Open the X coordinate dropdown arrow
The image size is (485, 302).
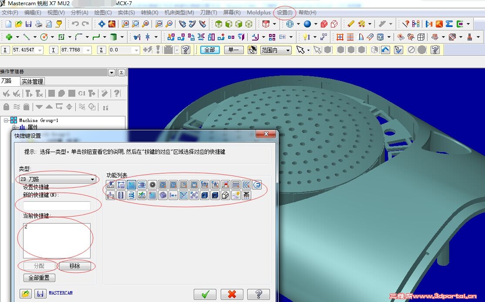point(40,50)
